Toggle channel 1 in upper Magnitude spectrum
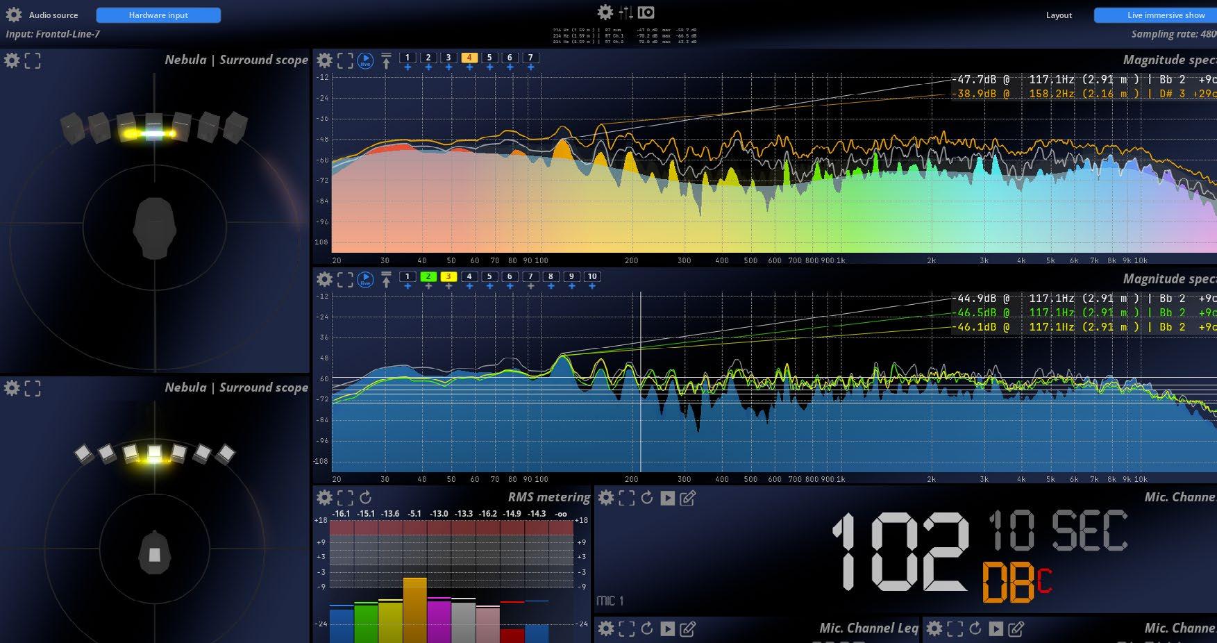This screenshot has height=643, width=1217. pos(408,58)
